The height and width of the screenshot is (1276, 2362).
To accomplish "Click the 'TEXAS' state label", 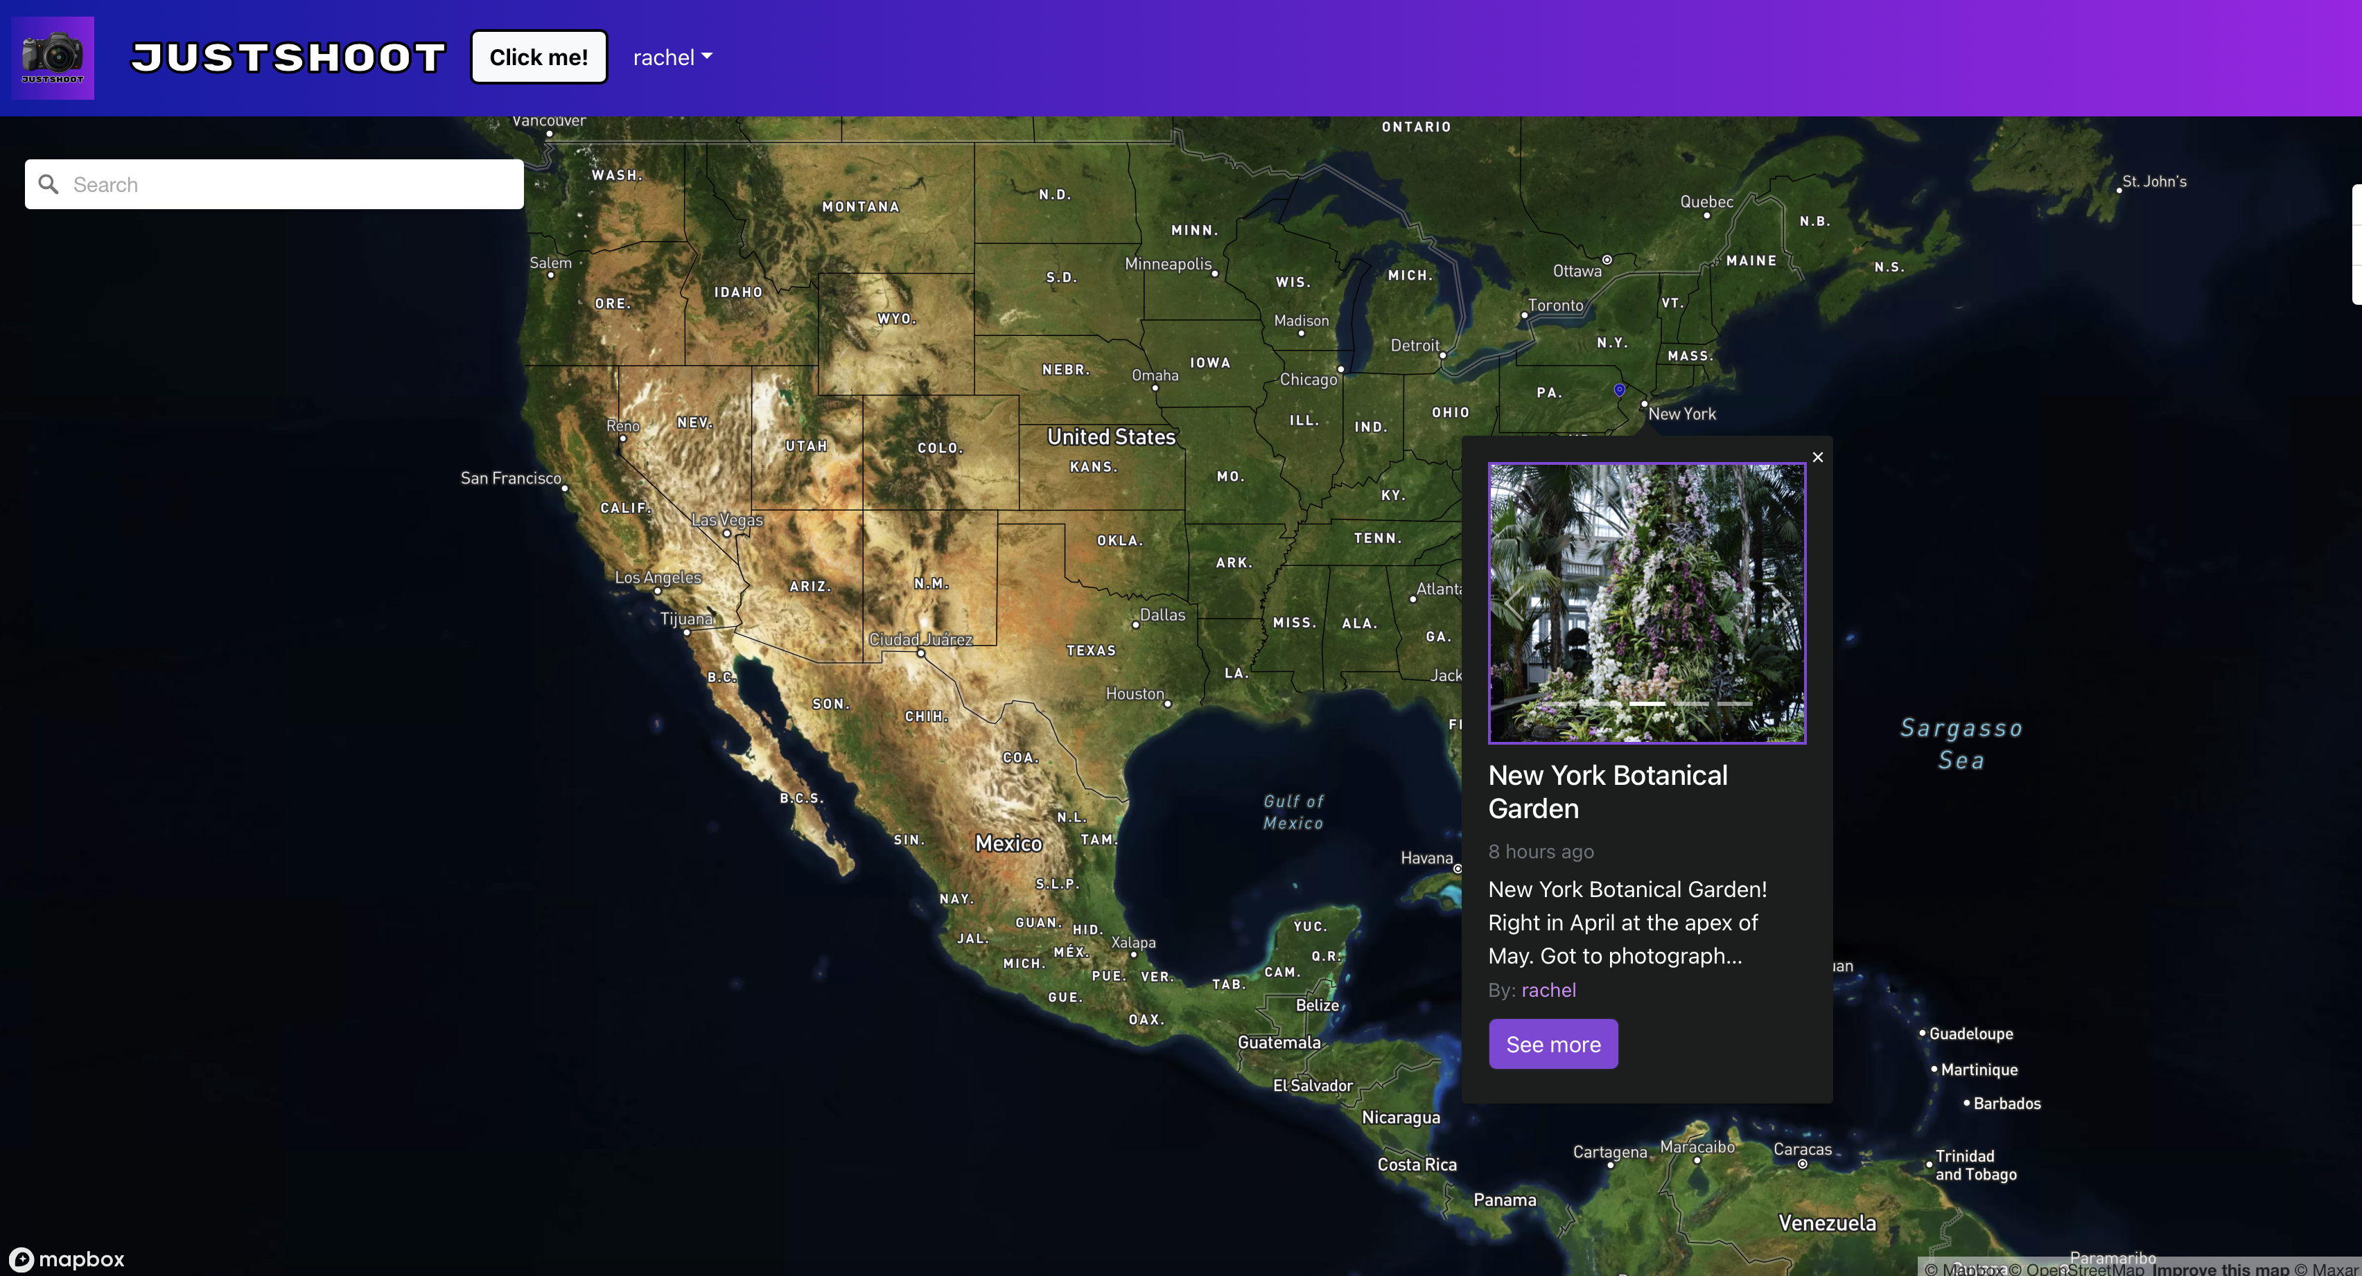I will click(x=1091, y=650).
